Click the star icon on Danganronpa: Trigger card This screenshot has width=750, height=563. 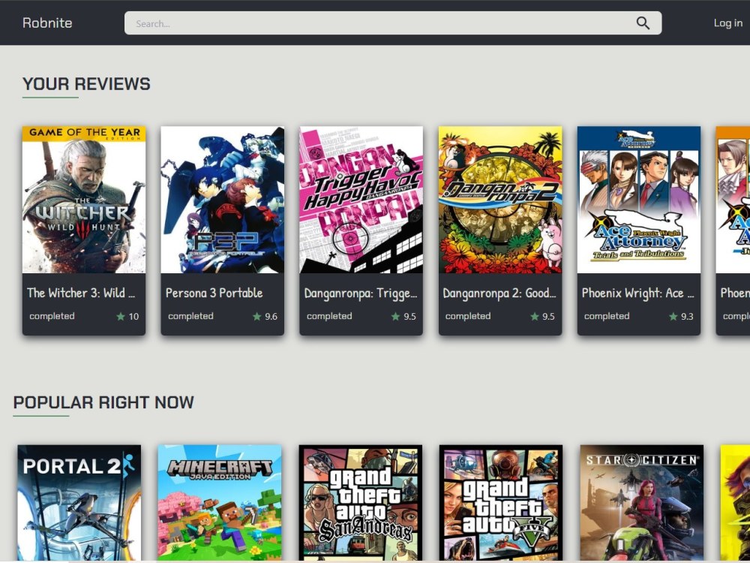point(395,317)
